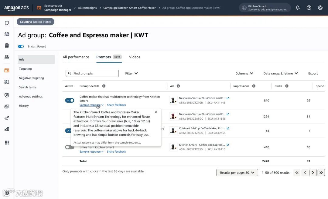Select Negative targeting in side menu
Image resolution: width=328 pixels, height=199 pixels.
(31, 78)
